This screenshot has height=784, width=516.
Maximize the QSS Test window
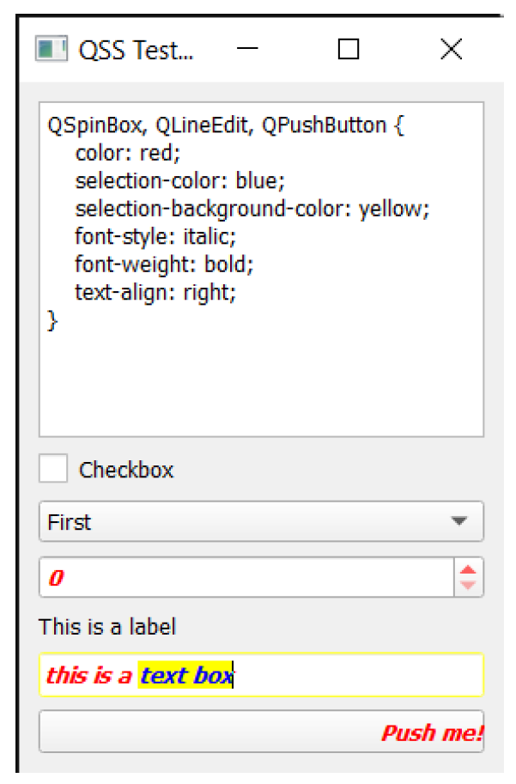[x=349, y=49]
